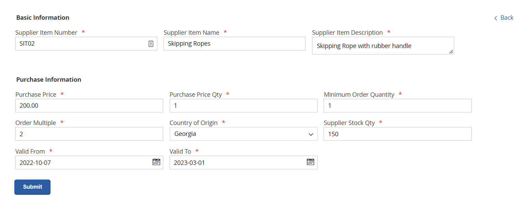Select the Supplier Stock Qty field
This screenshot has height=202, width=521.
coord(397,134)
